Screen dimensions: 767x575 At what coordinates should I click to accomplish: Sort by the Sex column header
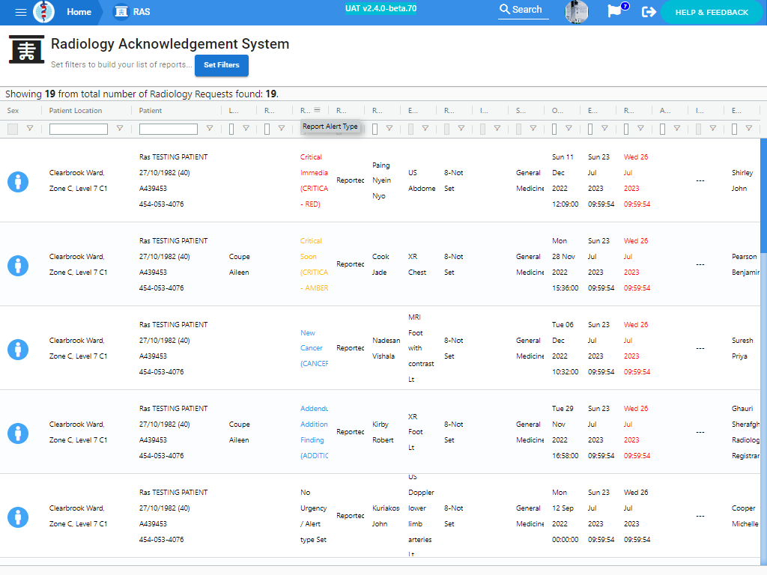[13, 111]
